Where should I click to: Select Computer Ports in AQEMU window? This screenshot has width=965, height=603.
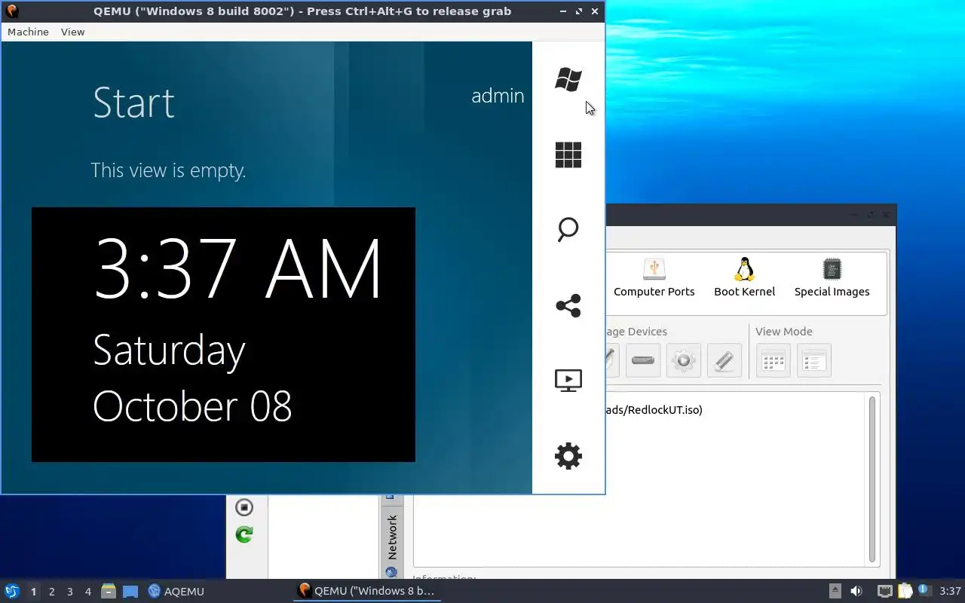tap(654, 278)
